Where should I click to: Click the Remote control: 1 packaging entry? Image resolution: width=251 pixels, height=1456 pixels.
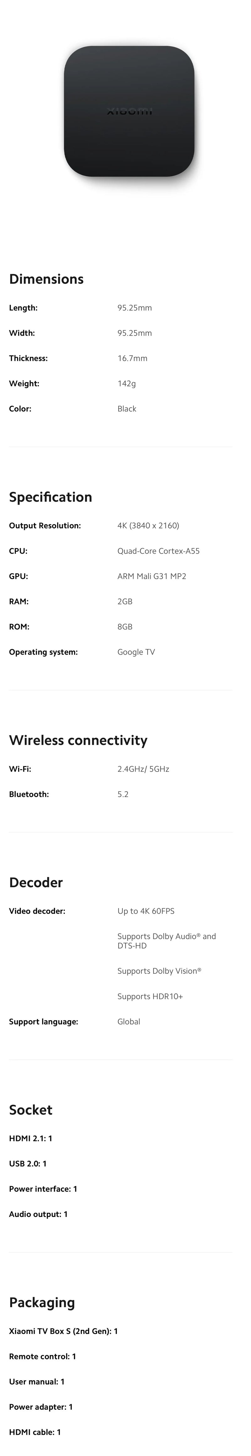tap(42, 1357)
